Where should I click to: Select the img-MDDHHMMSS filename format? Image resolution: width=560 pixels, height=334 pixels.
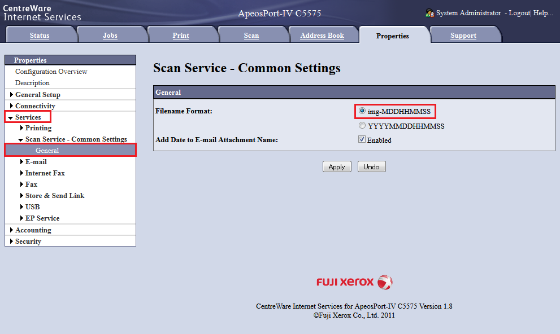[362, 111]
